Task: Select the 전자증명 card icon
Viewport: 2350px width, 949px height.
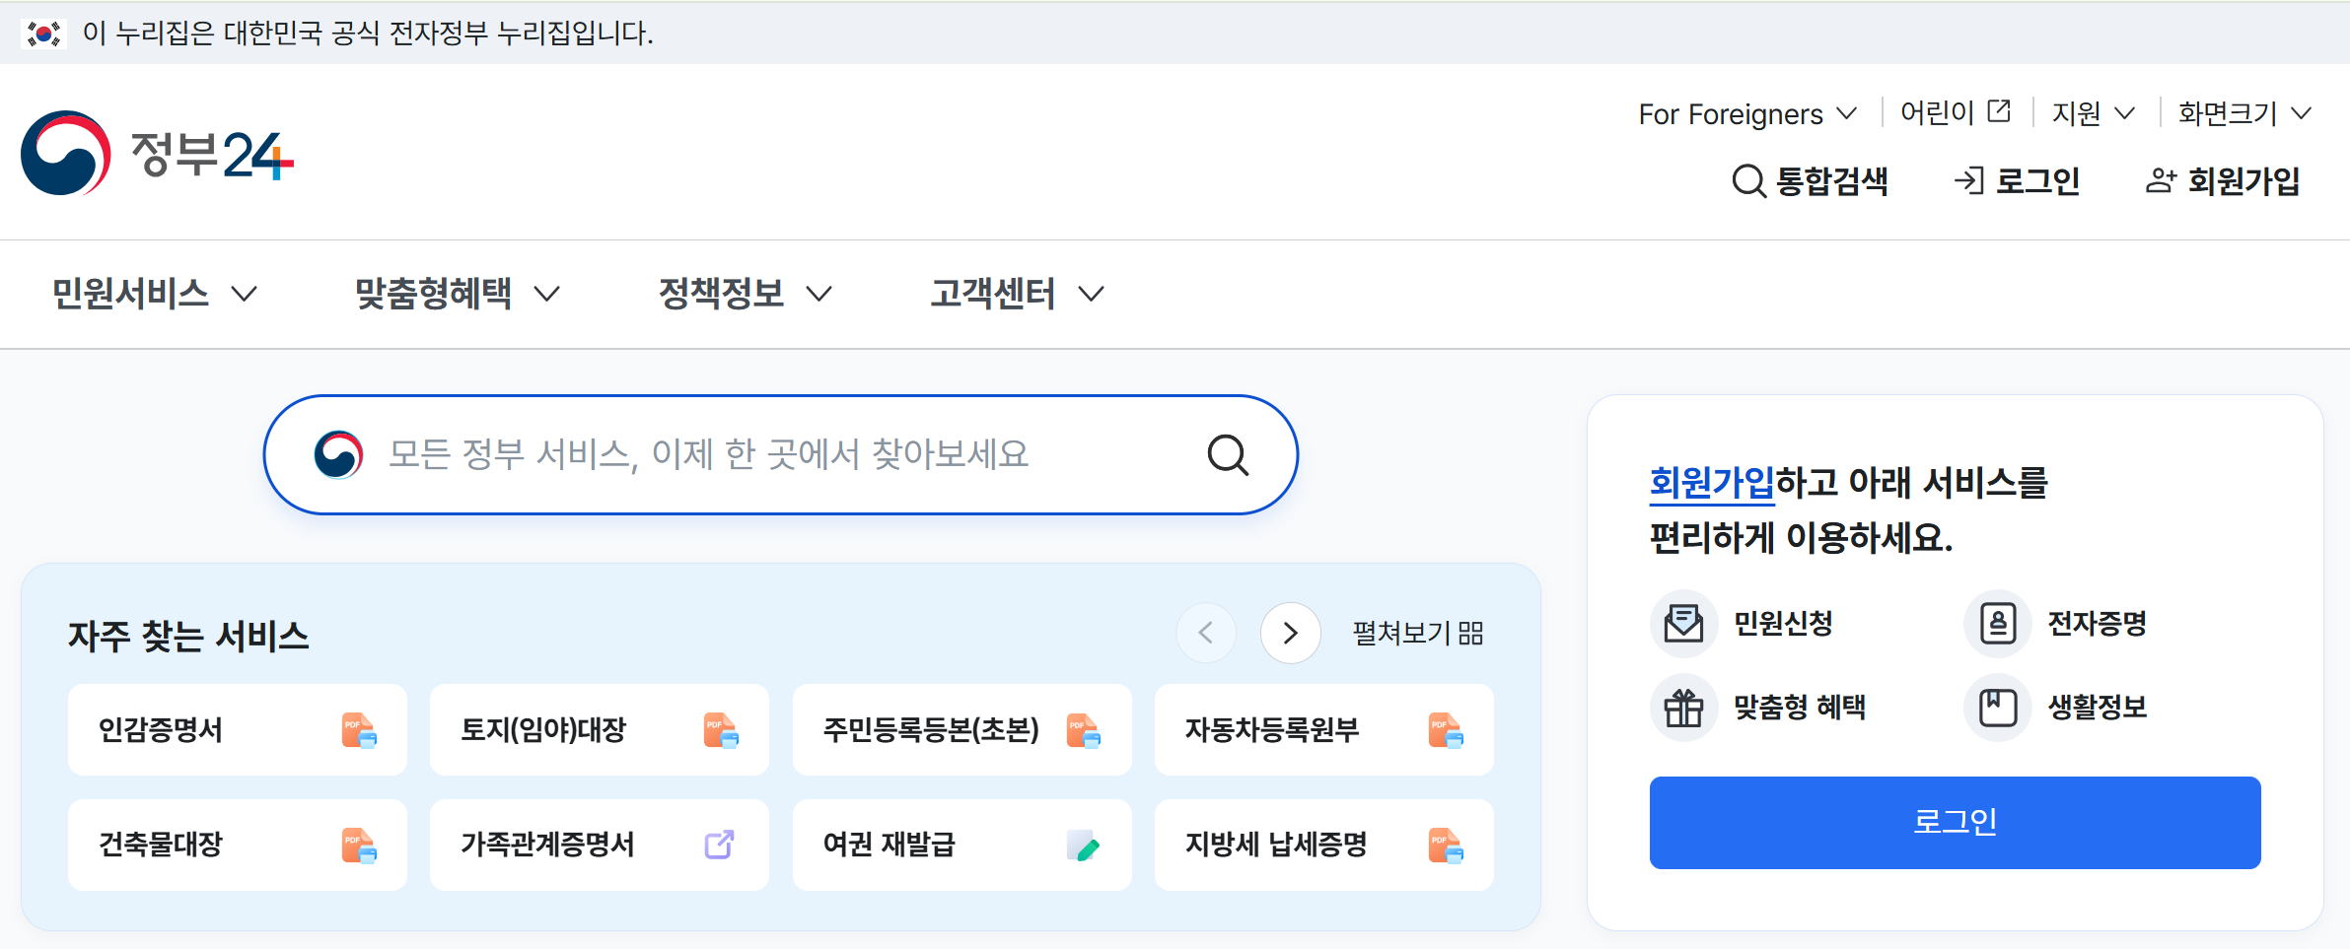Action: tap(1998, 623)
